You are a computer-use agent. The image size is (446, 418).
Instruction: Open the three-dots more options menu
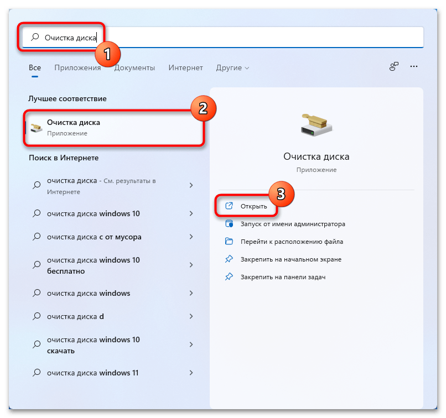point(414,66)
